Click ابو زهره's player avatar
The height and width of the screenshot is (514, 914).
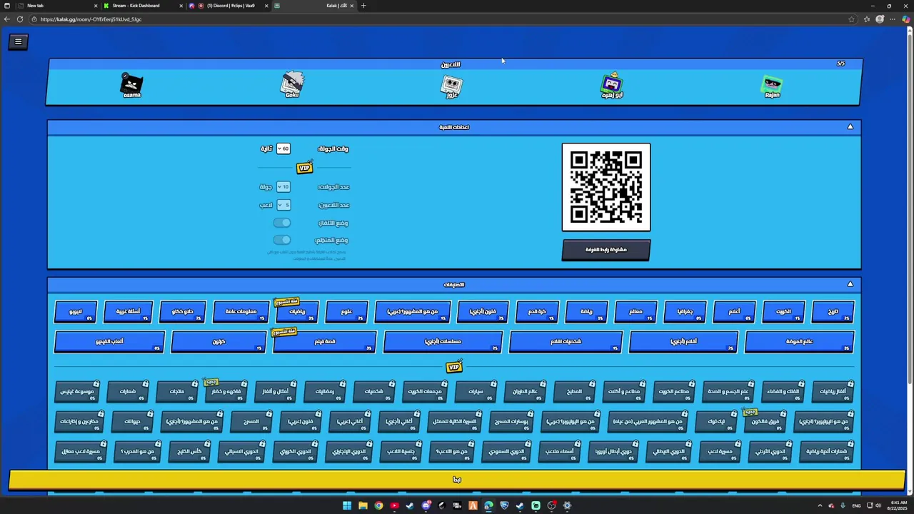(612, 83)
